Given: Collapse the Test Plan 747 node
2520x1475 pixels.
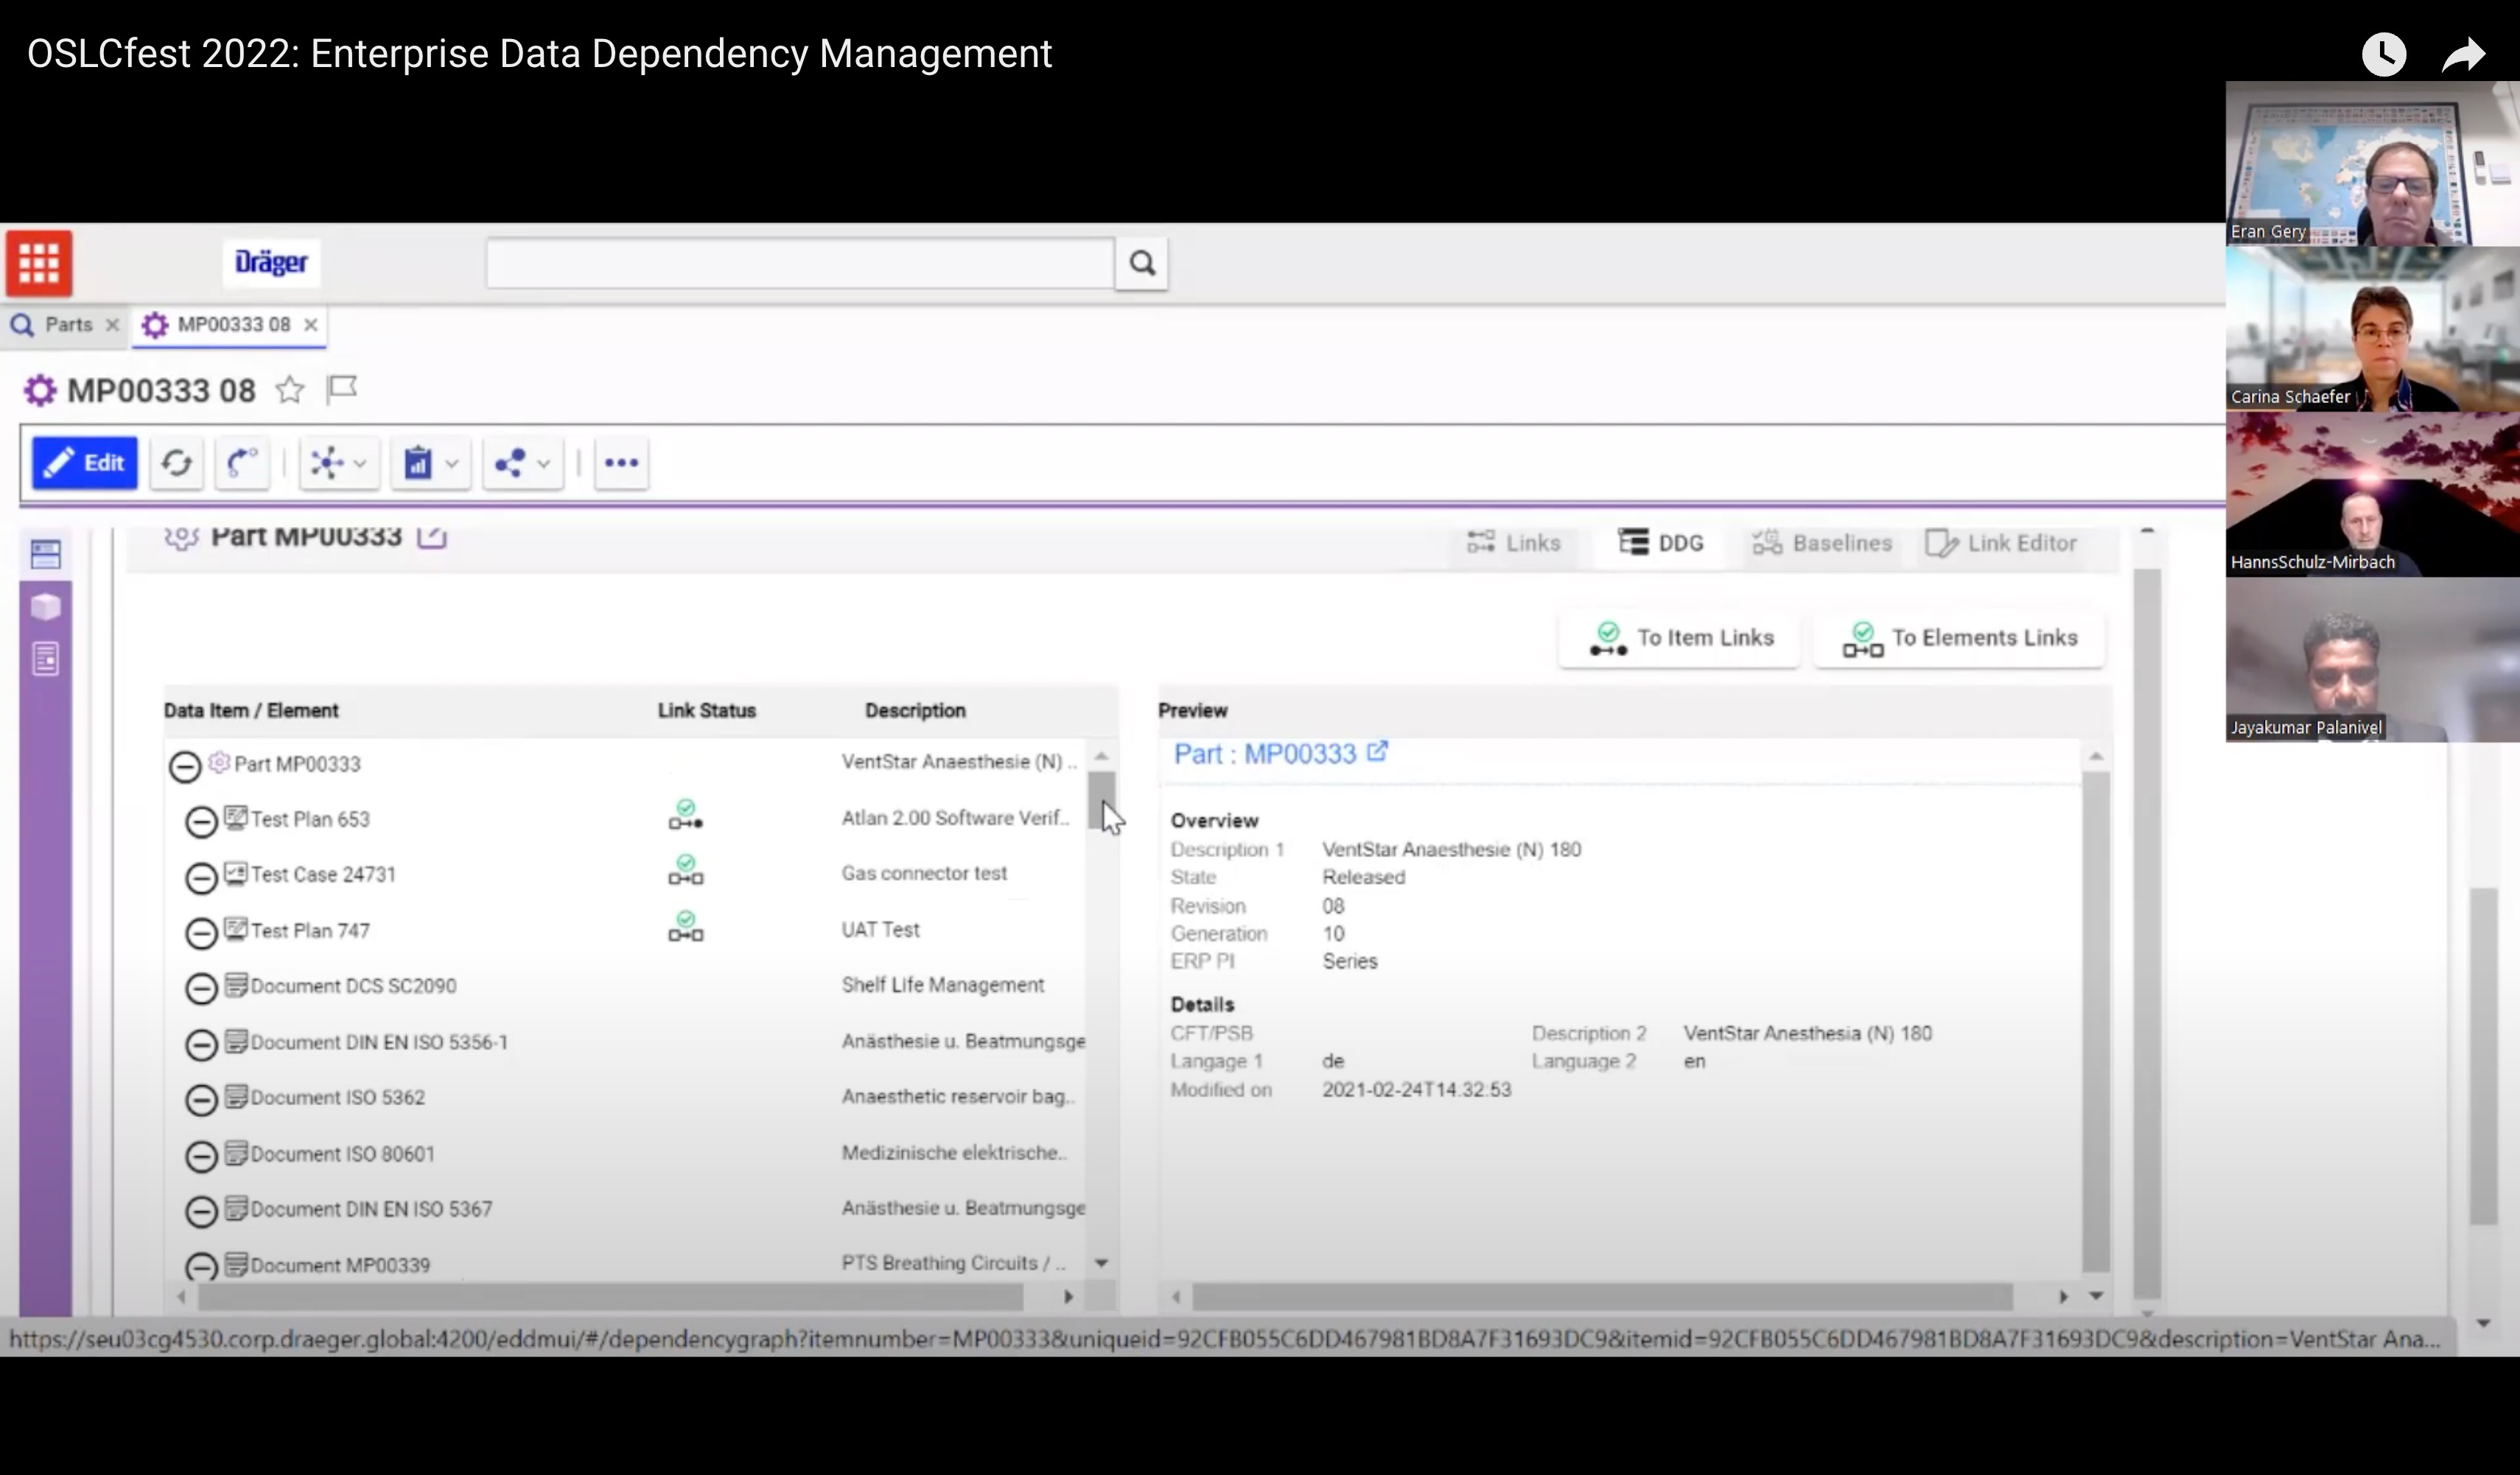Looking at the screenshot, I should [x=201, y=933].
